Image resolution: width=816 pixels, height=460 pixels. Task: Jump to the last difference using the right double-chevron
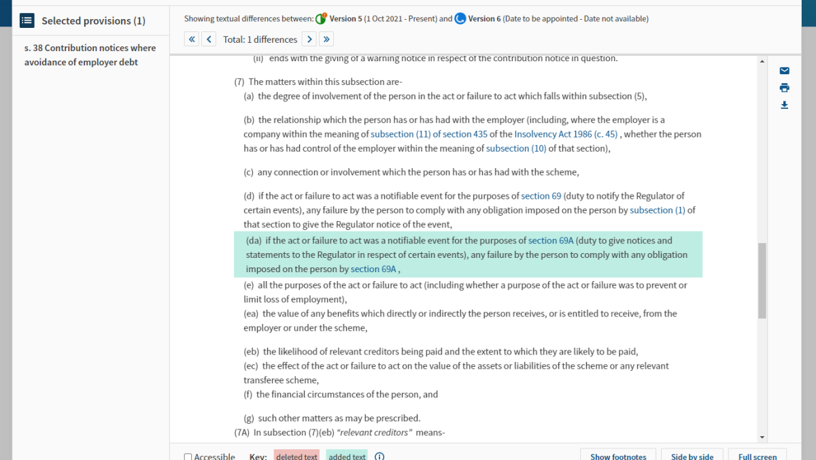326,39
